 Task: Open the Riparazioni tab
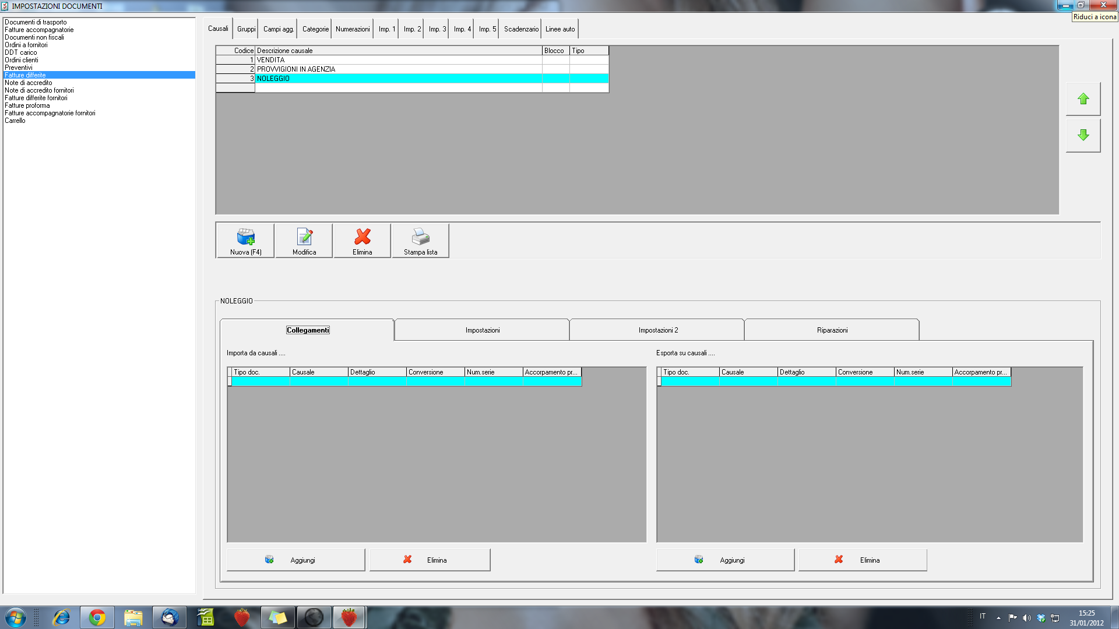point(832,330)
